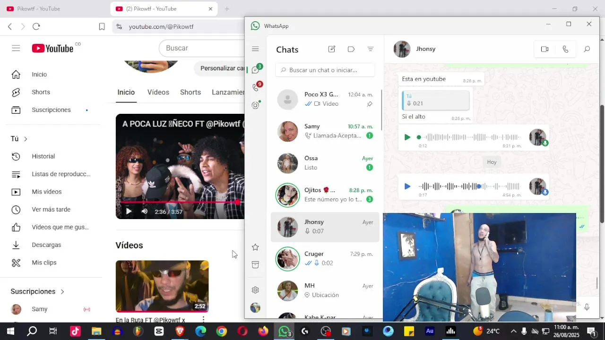Open the WhatsApp chat labels icon

(x=351, y=49)
